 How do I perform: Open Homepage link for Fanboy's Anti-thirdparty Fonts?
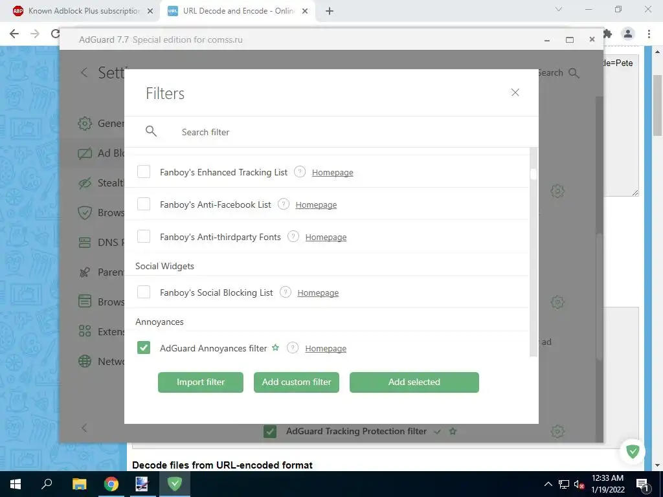326,237
